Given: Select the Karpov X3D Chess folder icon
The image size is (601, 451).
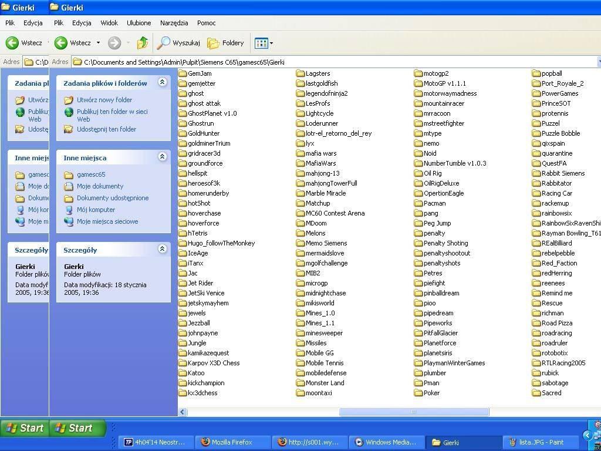Looking at the screenshot, I should click(183, 363).
